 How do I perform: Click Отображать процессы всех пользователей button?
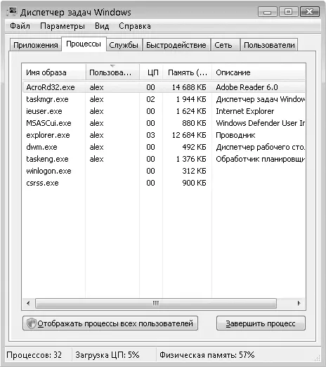pos(110,323)
